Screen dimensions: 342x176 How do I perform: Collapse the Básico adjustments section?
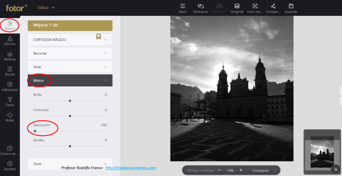105,80
